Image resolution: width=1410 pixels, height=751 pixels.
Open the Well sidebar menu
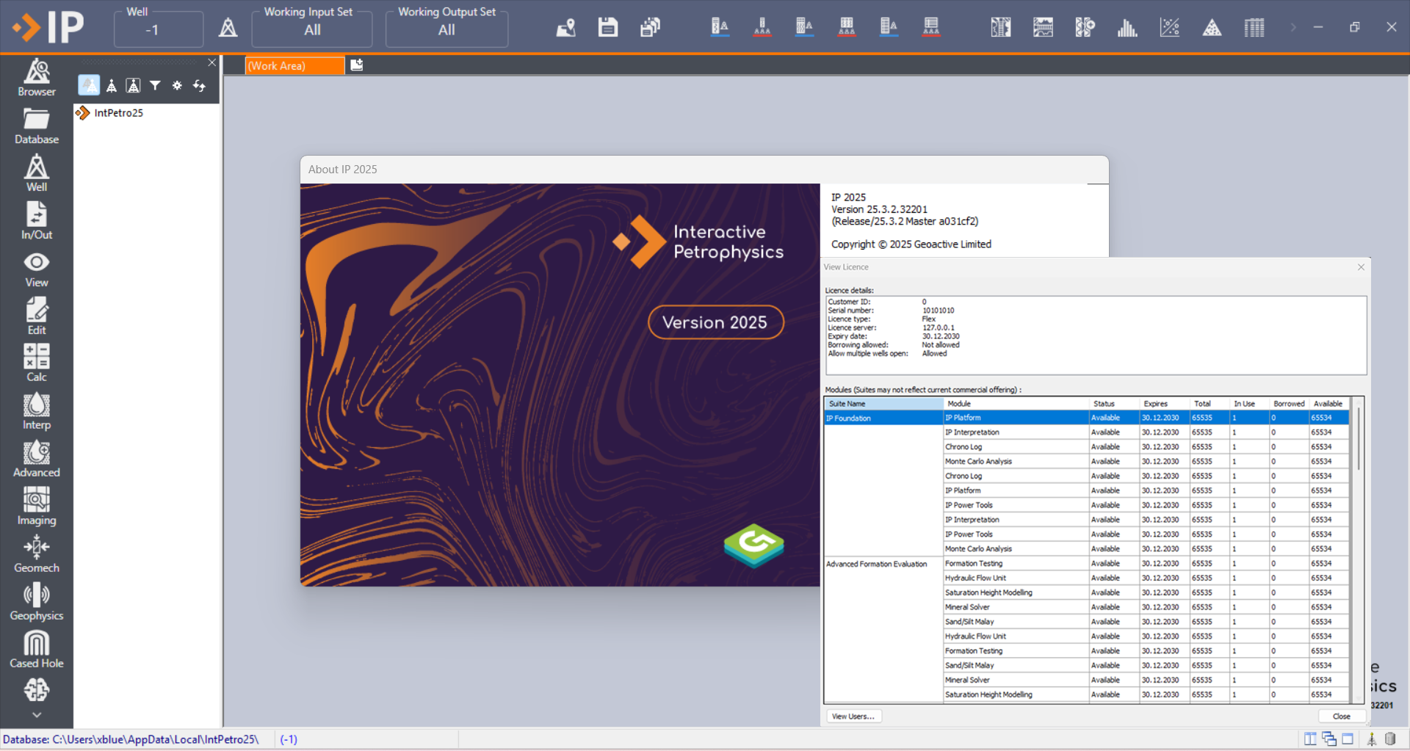[x=37, y=173]
